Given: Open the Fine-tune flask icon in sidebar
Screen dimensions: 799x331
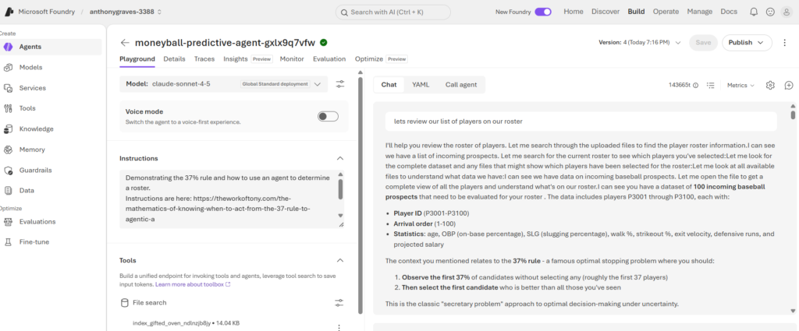Looking at the screenshot, I should click(x=8, y=242).
